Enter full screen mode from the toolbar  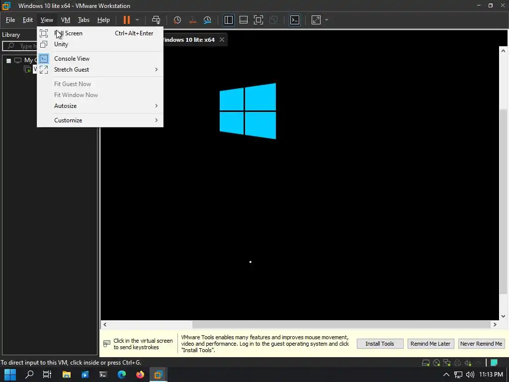(258, 20)
